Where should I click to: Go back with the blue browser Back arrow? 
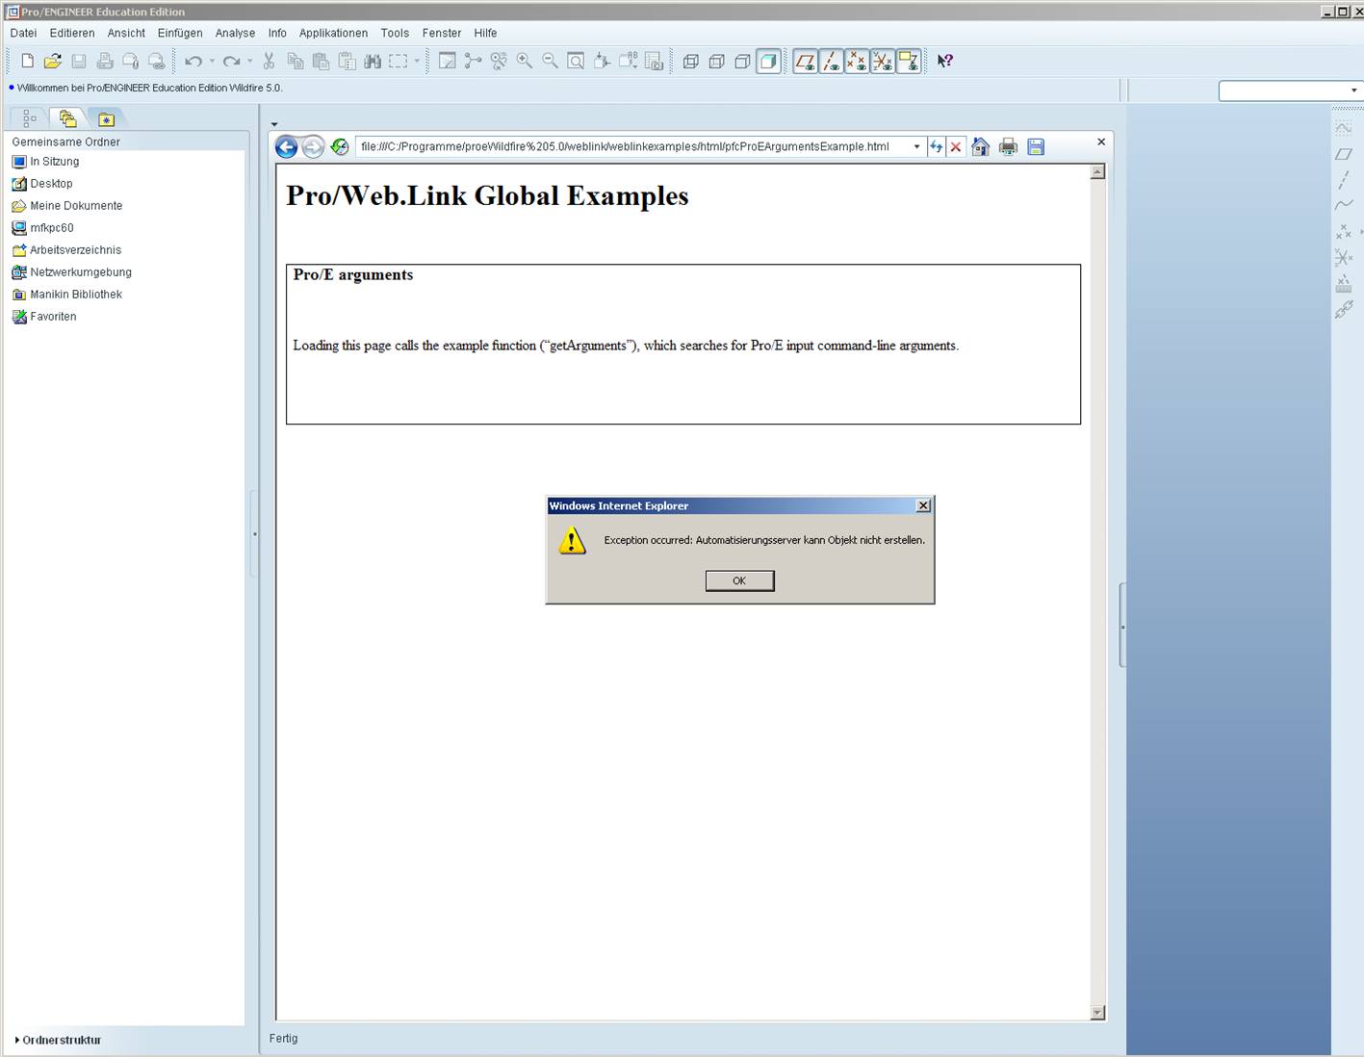(286, 146)
